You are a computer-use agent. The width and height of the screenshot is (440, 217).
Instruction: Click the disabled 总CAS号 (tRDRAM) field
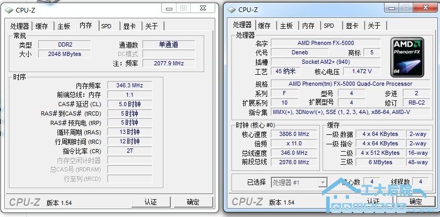coord(130,169)
